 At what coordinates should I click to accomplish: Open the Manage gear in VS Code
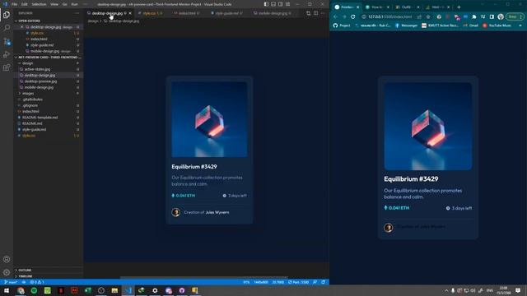tap(7, 272)
